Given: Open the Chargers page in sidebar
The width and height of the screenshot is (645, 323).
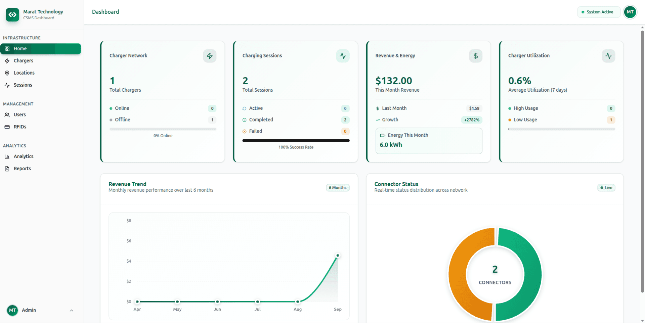Looking at the screenshot, I should [41, 61].
